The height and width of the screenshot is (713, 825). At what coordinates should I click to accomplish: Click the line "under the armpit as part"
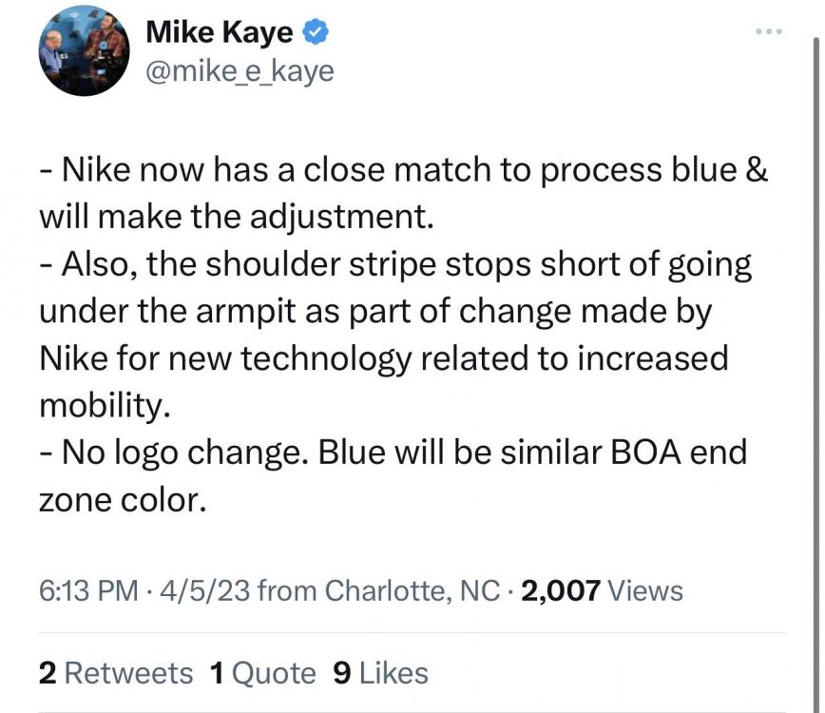(374, 312)
